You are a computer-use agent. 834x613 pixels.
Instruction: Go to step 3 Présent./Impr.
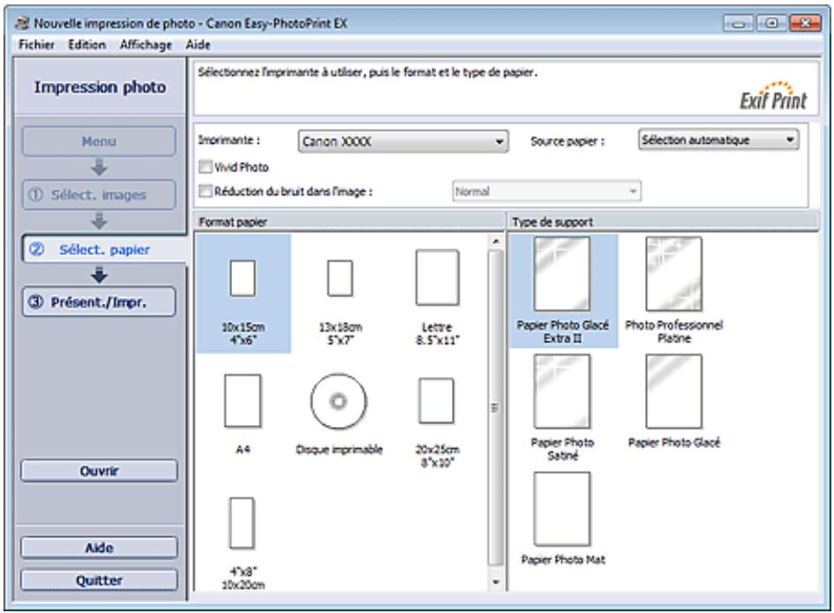click(98, 302)
